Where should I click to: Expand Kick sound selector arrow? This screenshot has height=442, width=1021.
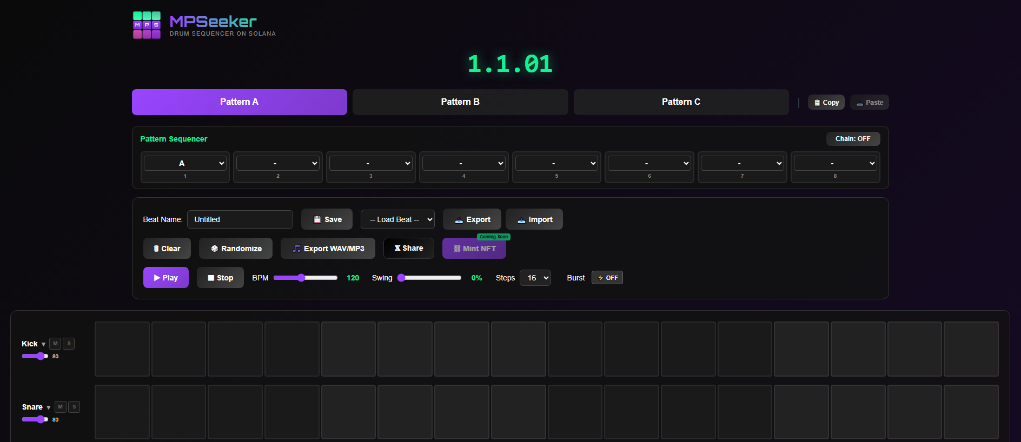(43, 344)
